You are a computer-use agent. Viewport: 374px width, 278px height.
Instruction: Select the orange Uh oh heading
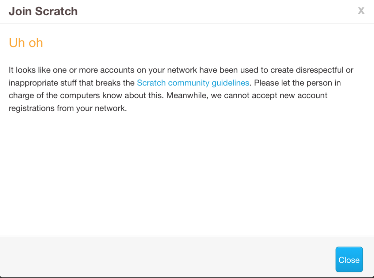tap(26, 43)
